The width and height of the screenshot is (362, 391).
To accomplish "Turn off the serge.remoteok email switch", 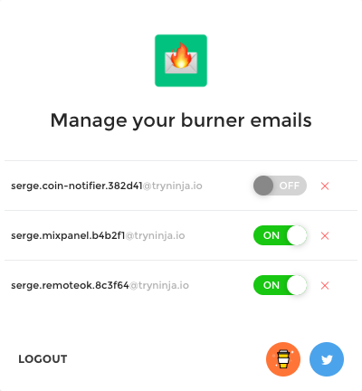I will tap(280, 285).
